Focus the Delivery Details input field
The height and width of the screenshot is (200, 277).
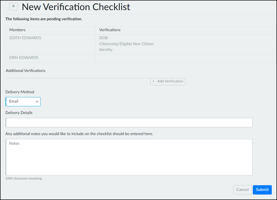pos(129,123)
